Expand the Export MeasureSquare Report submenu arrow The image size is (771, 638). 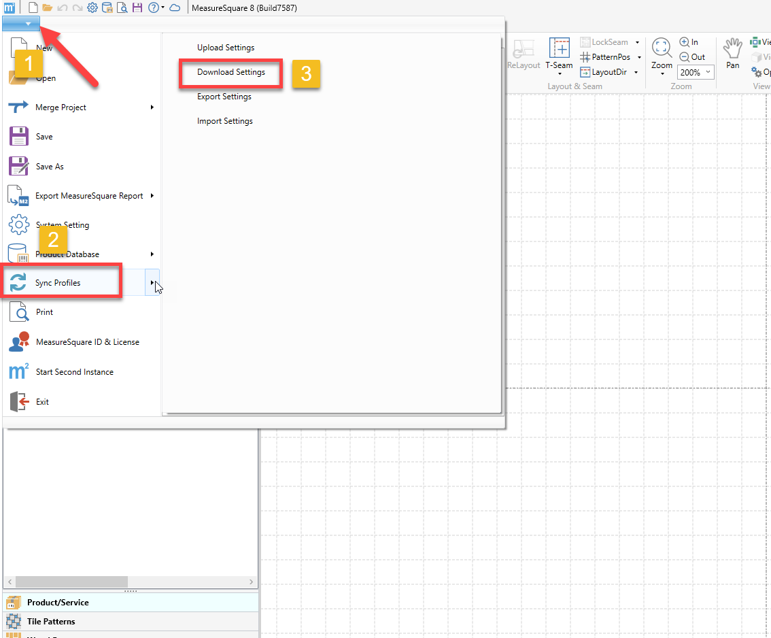click(152, 196)
